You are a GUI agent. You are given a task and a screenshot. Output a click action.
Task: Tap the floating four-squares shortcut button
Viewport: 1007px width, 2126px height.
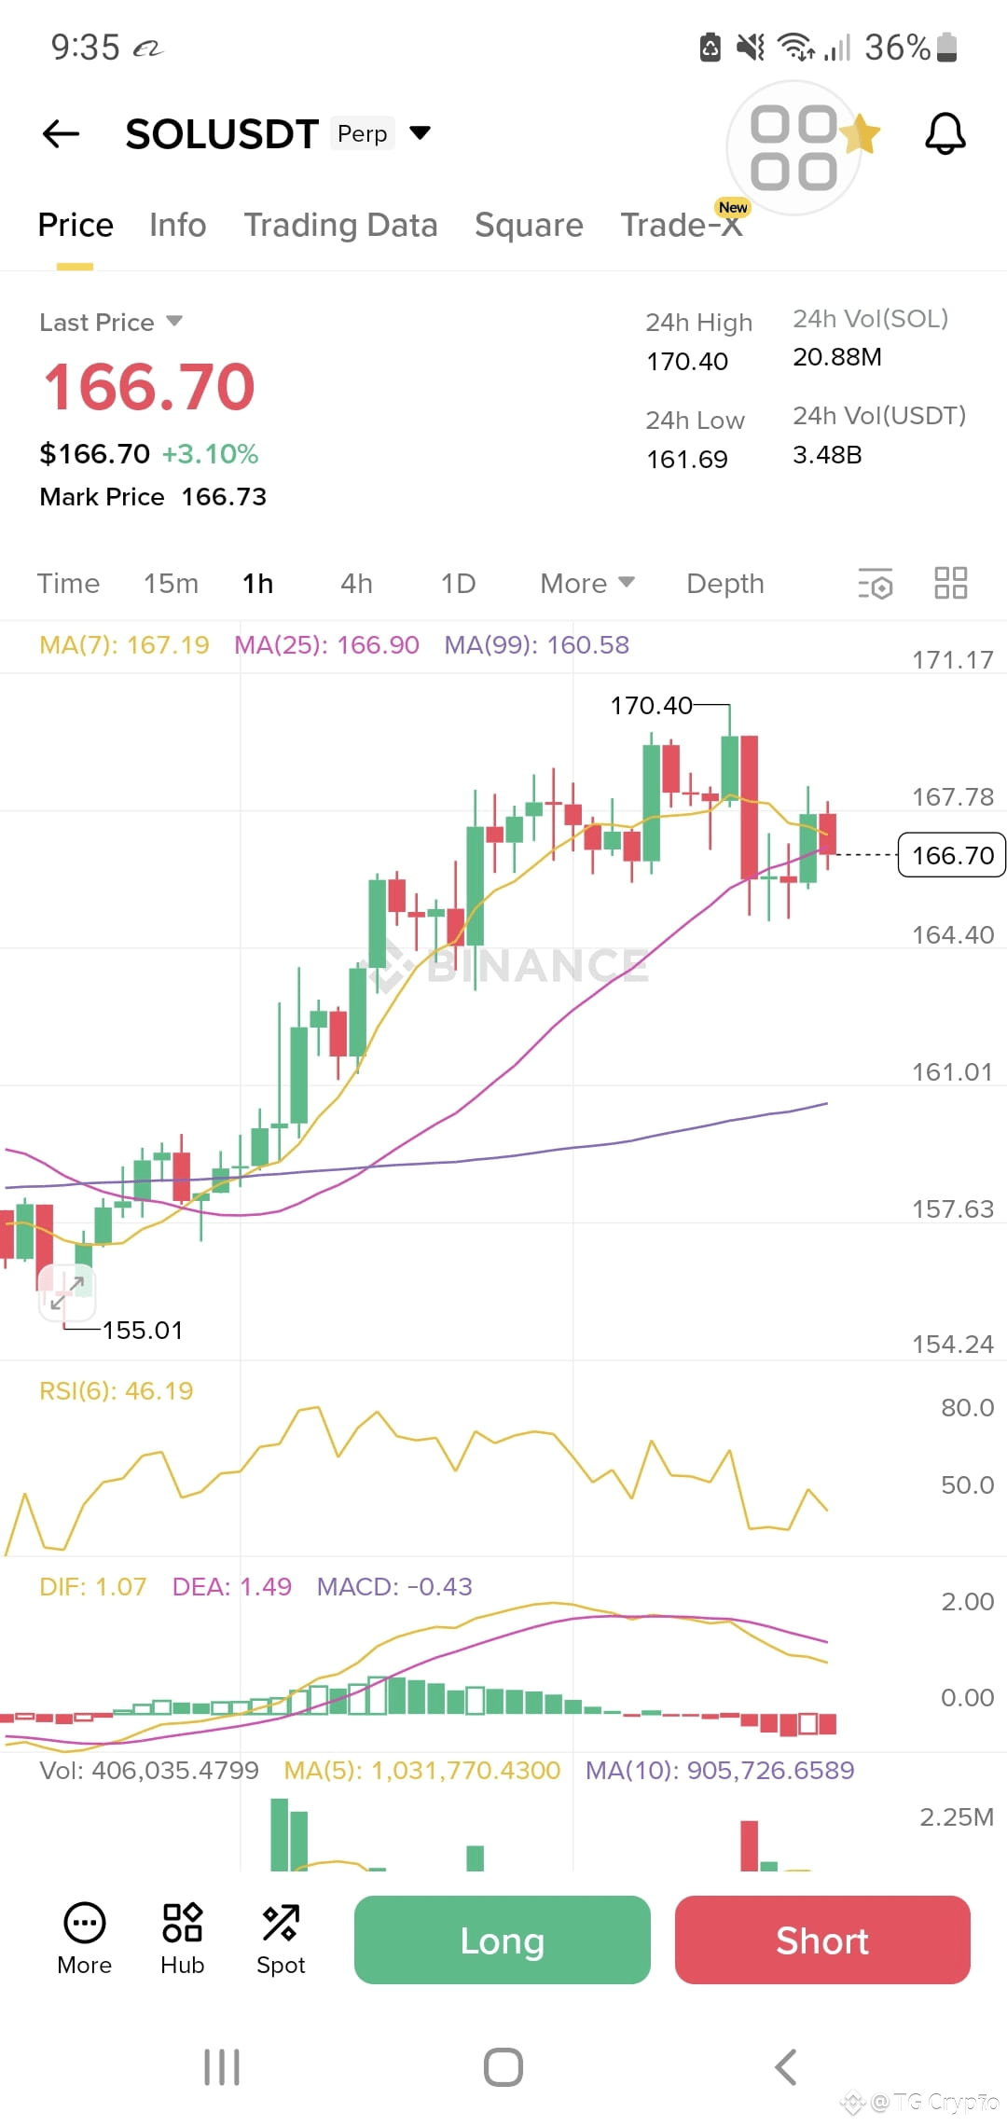[x=793, y=147]
